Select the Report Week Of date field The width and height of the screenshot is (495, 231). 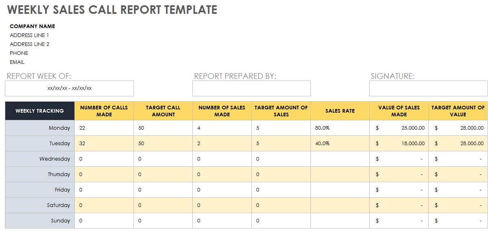pyautogui.click(x=69, y=88)
